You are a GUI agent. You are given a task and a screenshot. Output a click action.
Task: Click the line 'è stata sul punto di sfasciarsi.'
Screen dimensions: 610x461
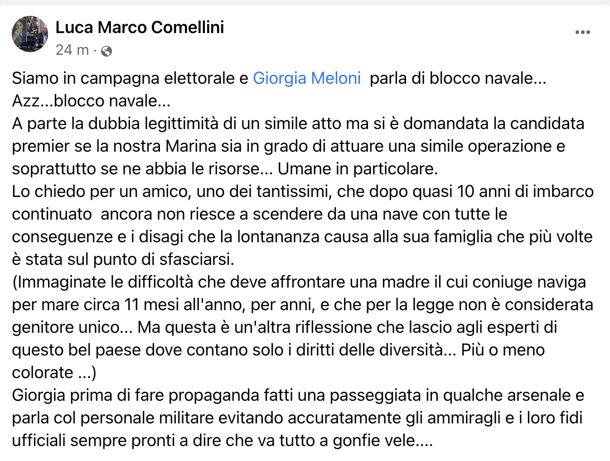[123, 259]
